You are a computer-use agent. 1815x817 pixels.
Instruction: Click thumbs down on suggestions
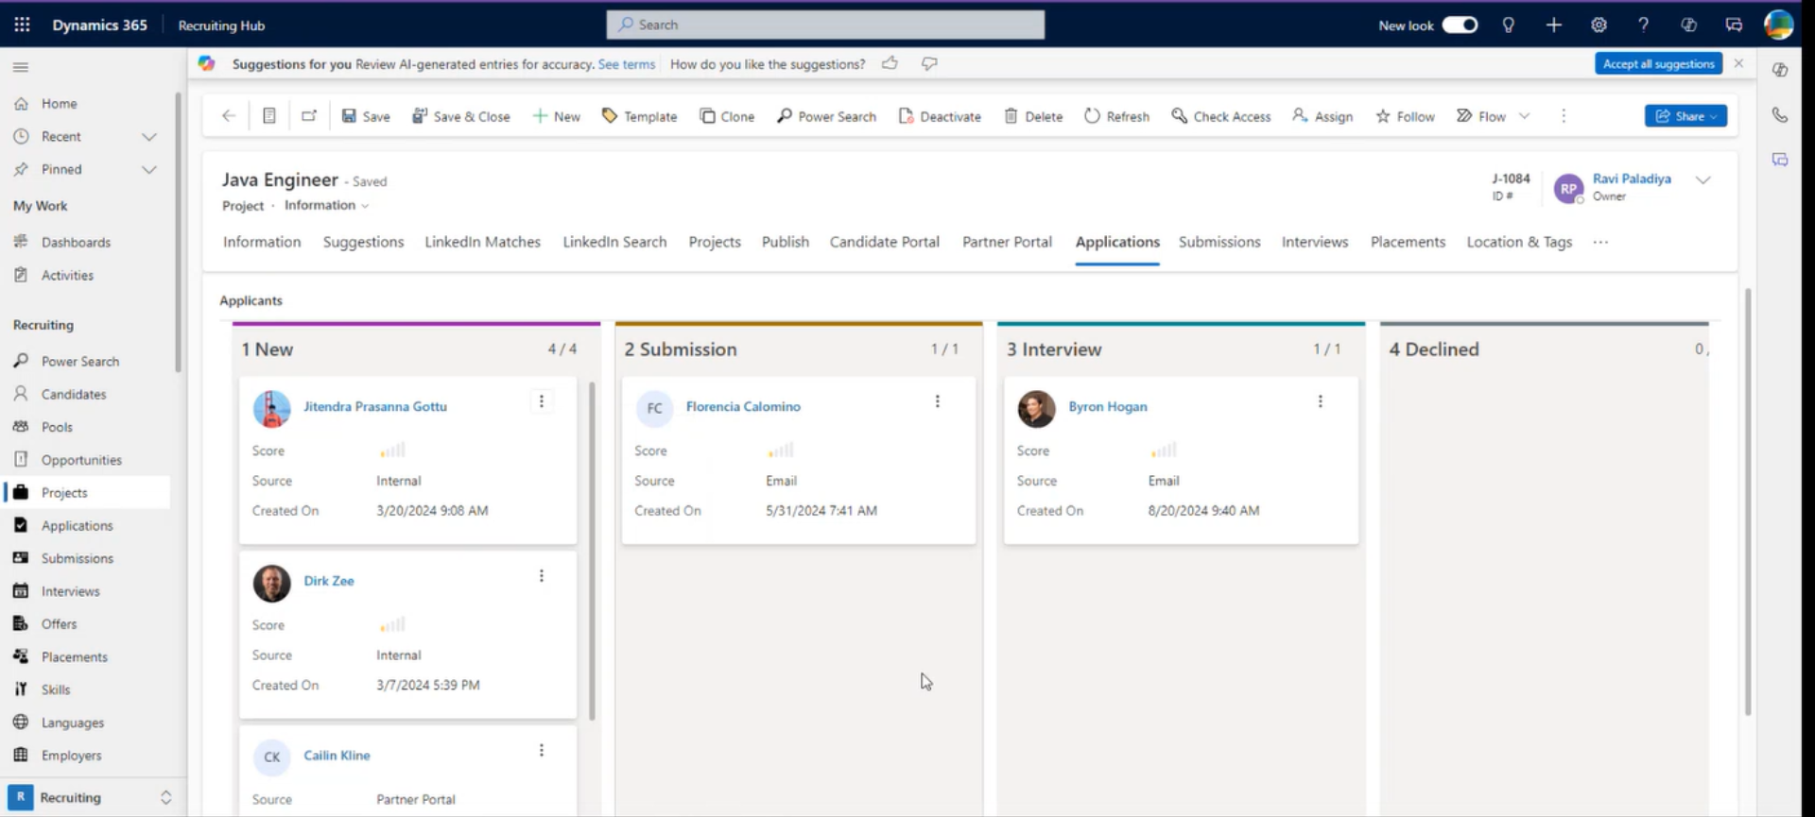[x=929, y=63]
